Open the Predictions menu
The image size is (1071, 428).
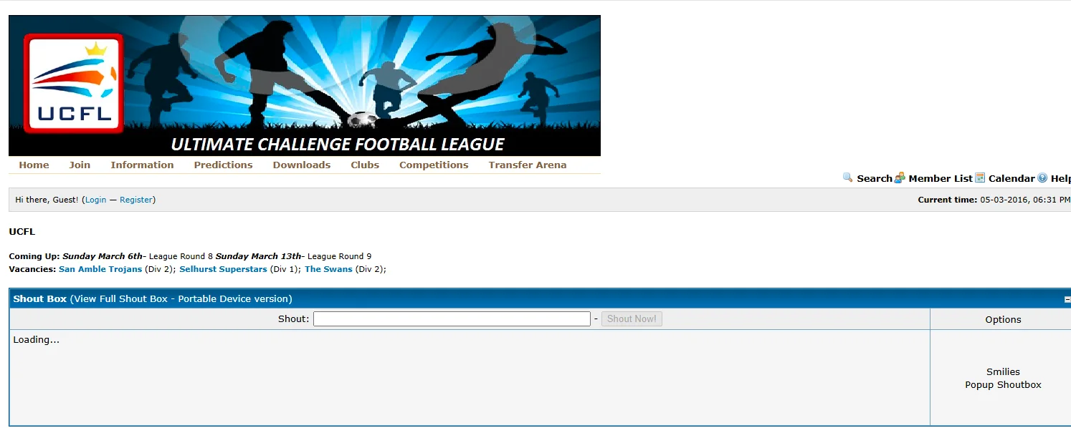coord(223,165)
